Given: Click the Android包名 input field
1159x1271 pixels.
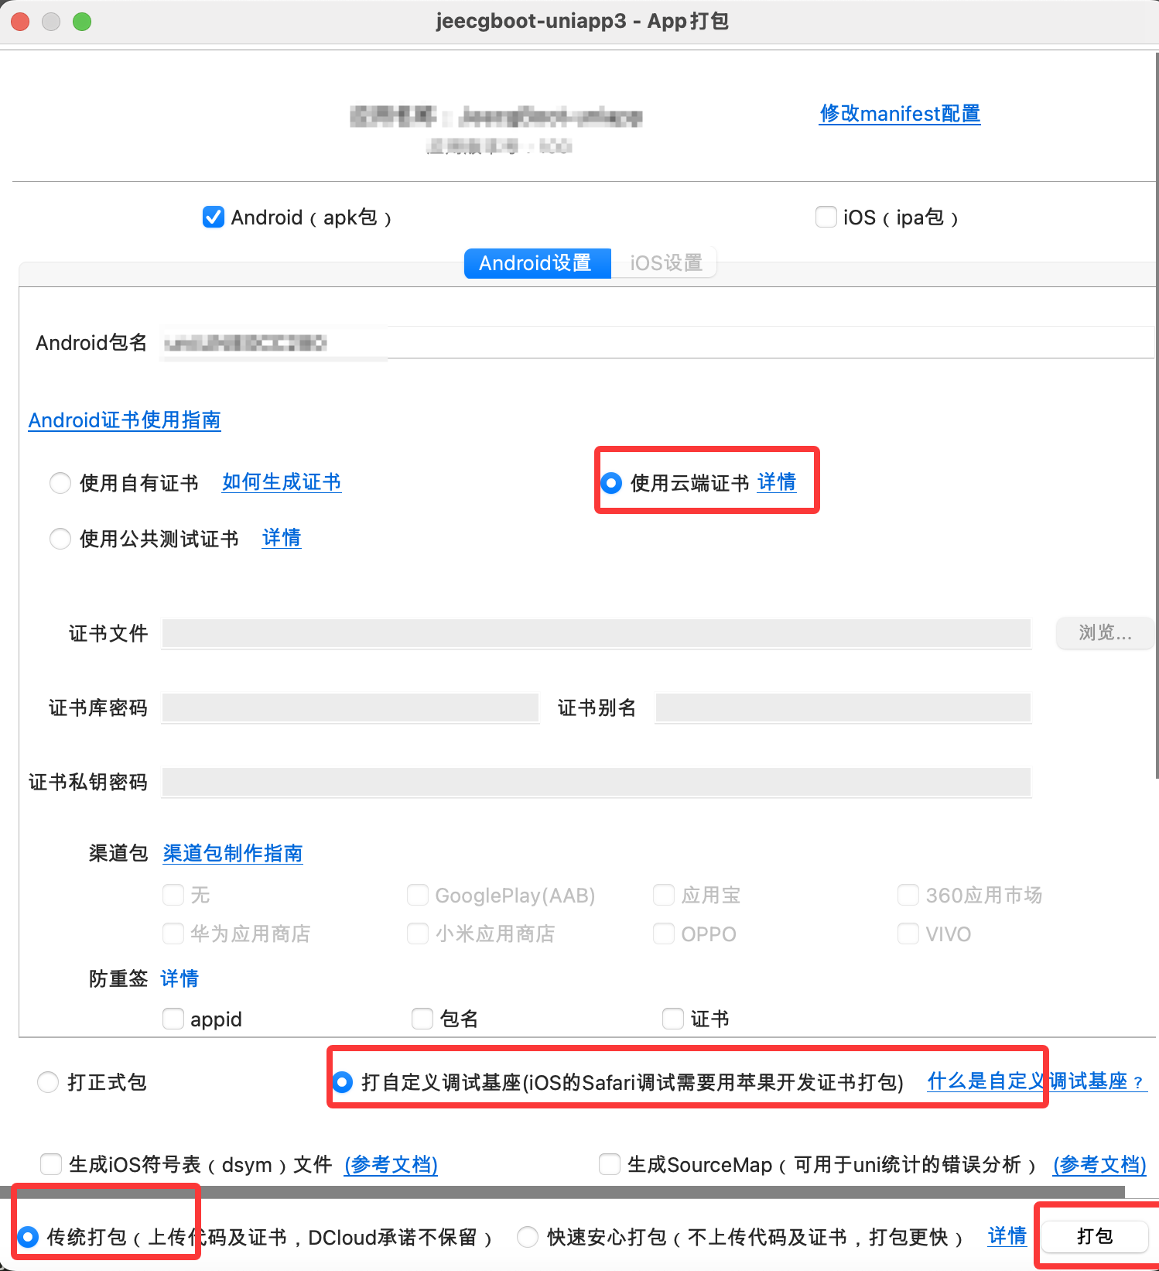Looking at the screenshot, I should (658, 342).
